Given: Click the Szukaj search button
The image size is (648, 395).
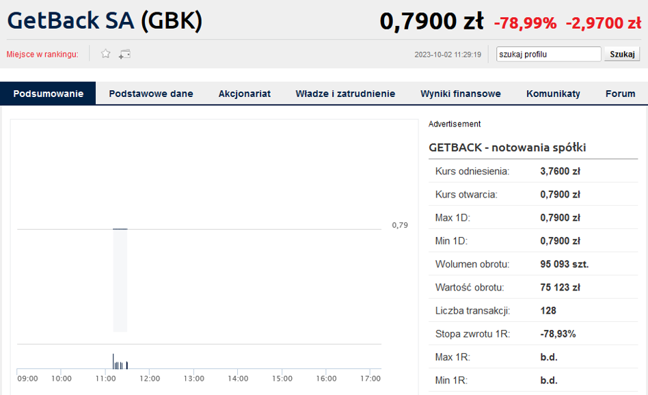Looking at the screenshot, I should pos(622,54).
